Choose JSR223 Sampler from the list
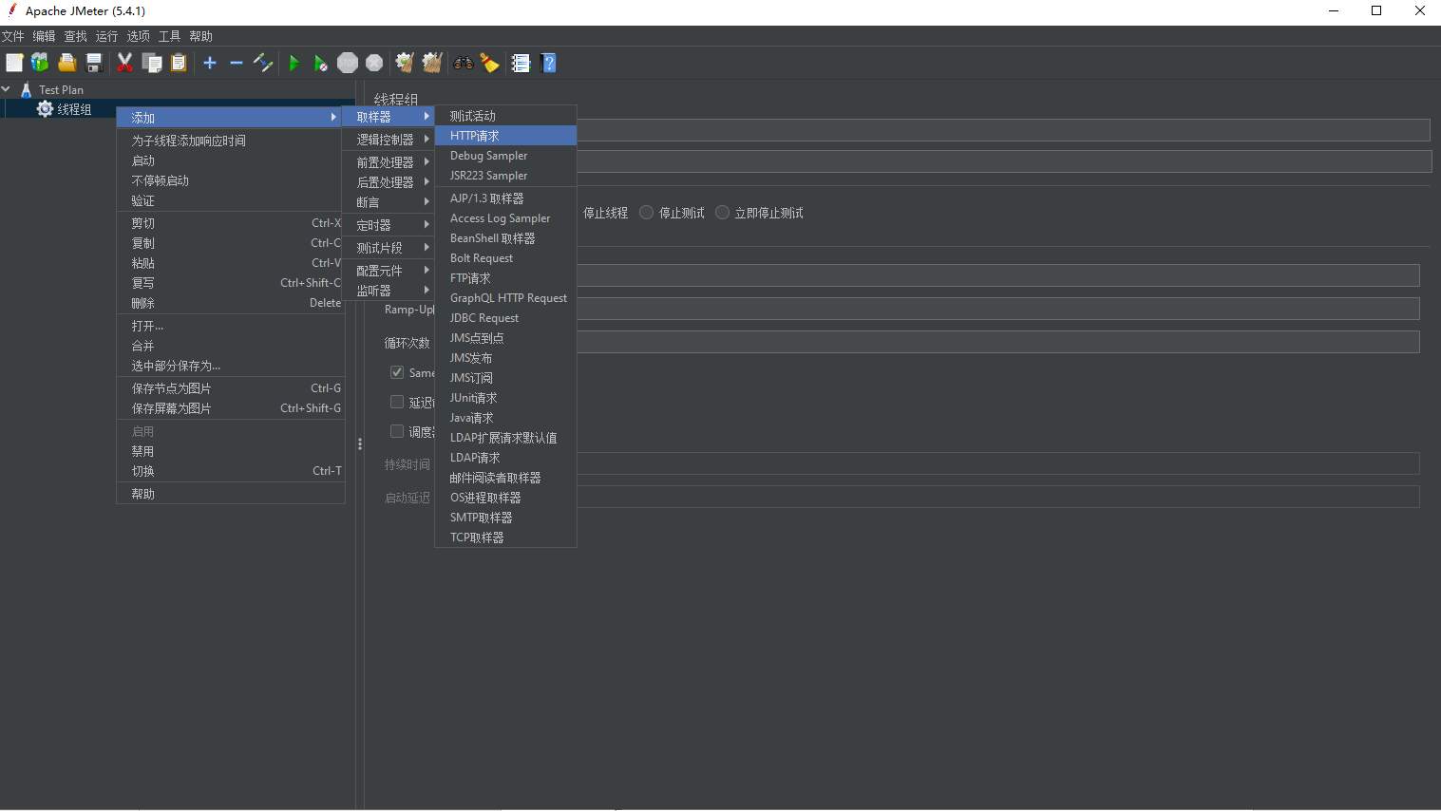This screenshot has width=1441, height=811. tap(505, 176)
